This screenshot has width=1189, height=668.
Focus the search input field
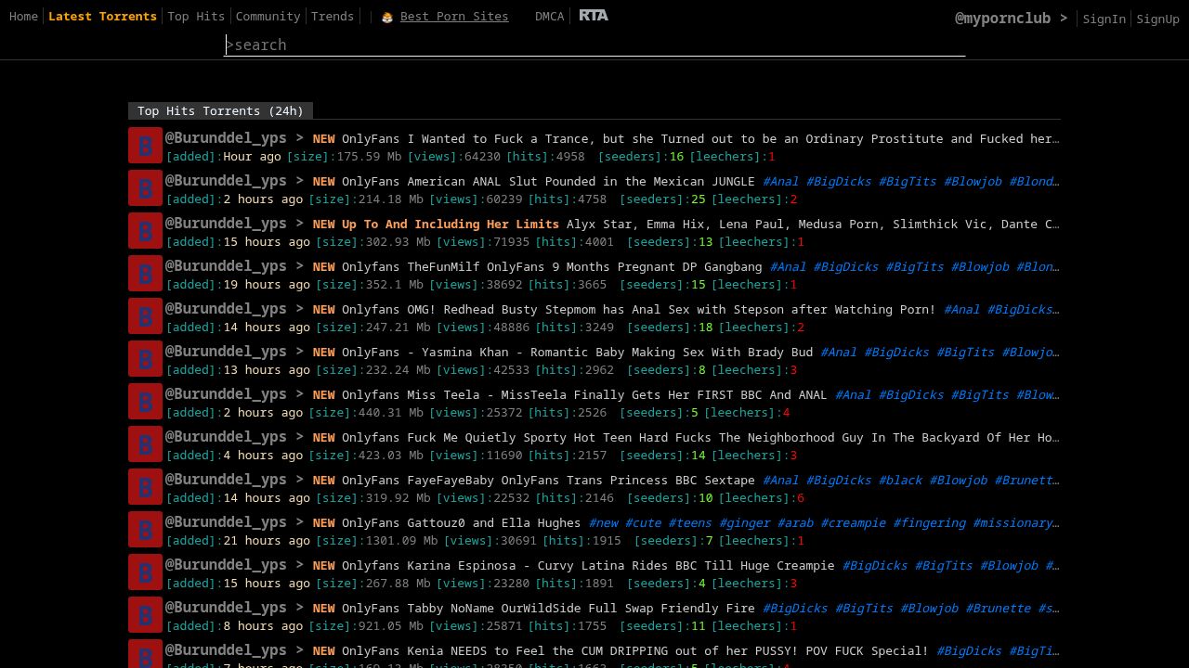tap(595, 45)
